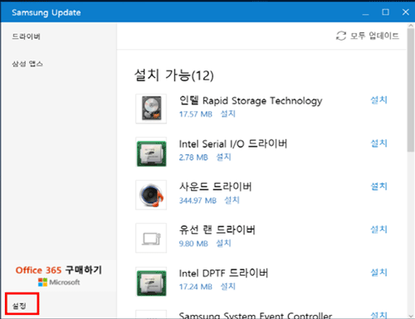Click the 17.57 MB size text
This screenshot has width=415, height=319.
[196, 114]
